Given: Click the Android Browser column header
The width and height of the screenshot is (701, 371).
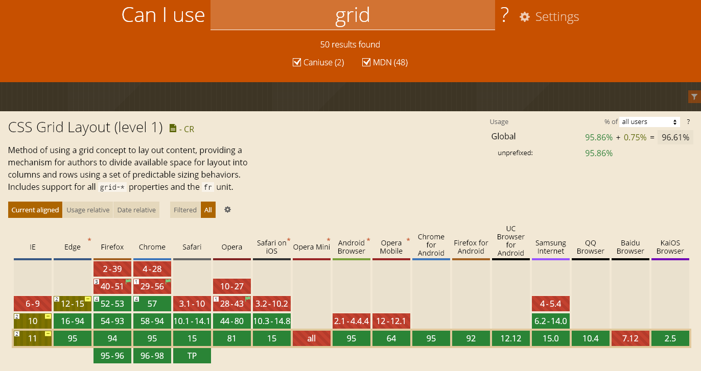Looking at the screenshot, I should (x=352, y=247).
